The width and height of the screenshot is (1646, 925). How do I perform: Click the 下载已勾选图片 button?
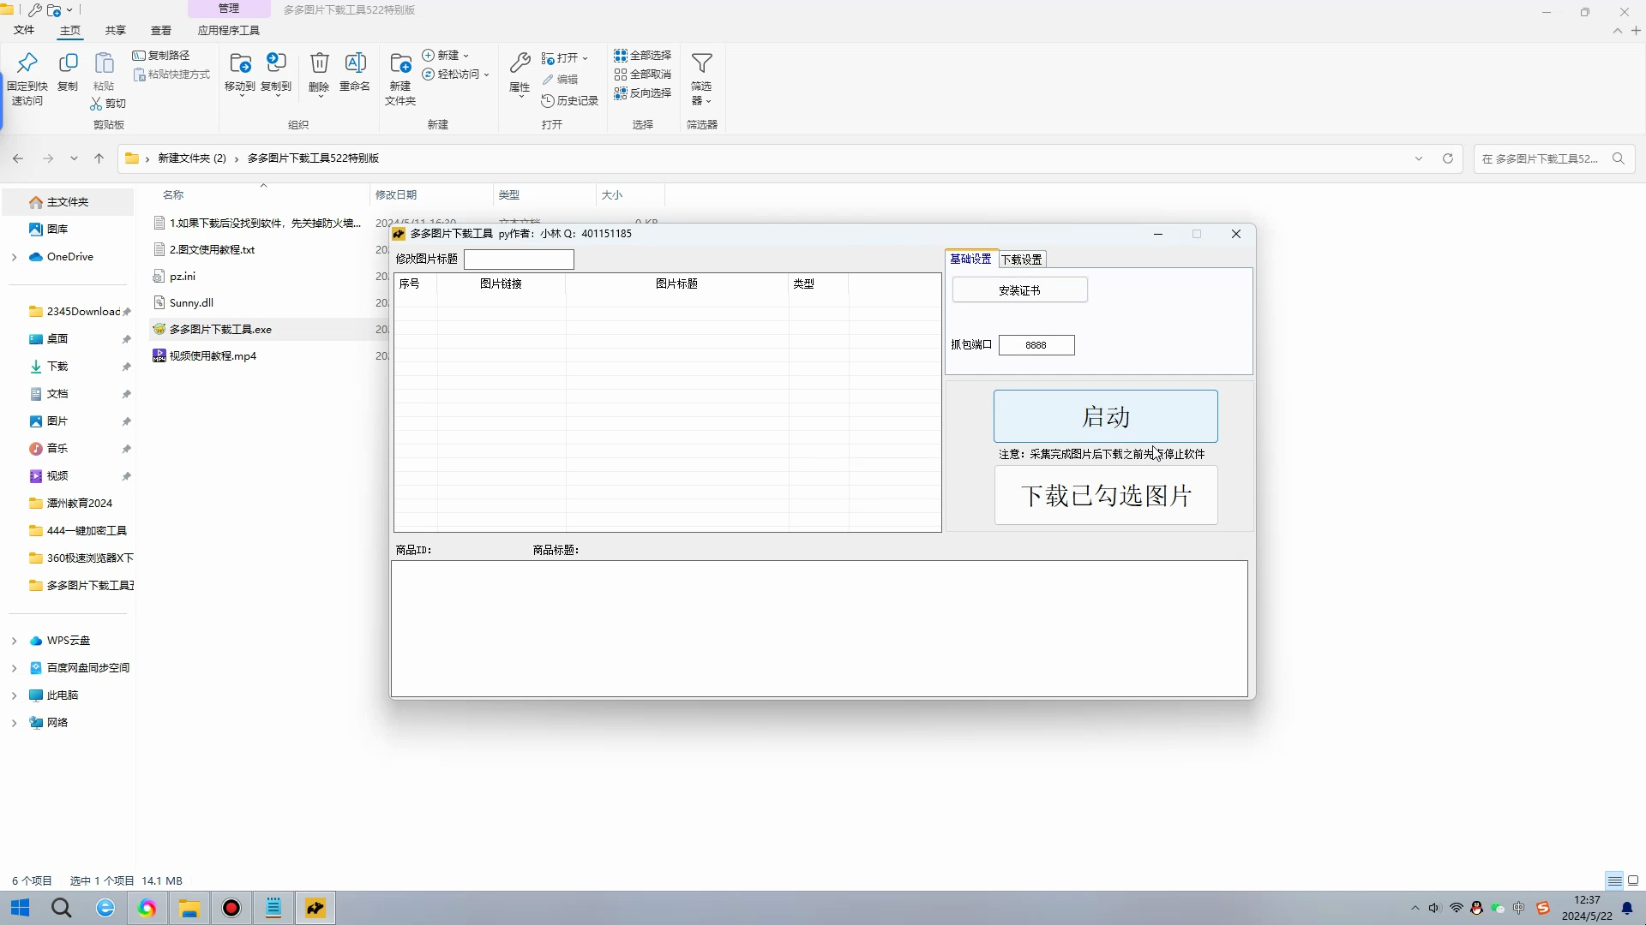tap(1106, 496)
